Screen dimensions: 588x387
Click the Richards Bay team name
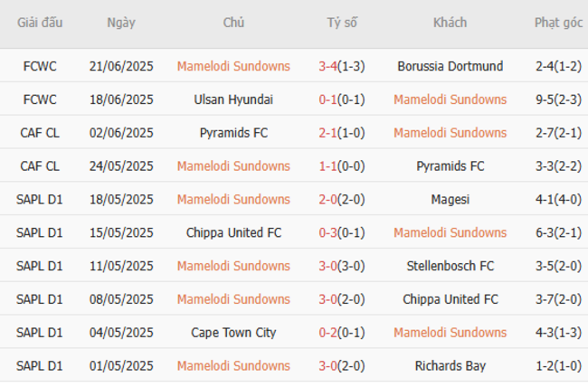pos(450,366)
